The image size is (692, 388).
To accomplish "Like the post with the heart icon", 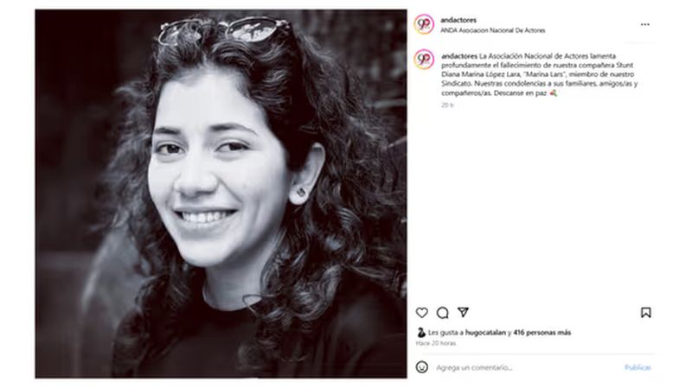I will coord(422,313).
